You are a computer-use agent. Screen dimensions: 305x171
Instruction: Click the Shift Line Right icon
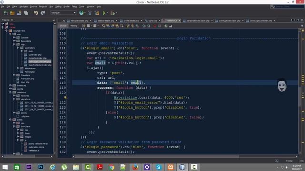point(148,26)
